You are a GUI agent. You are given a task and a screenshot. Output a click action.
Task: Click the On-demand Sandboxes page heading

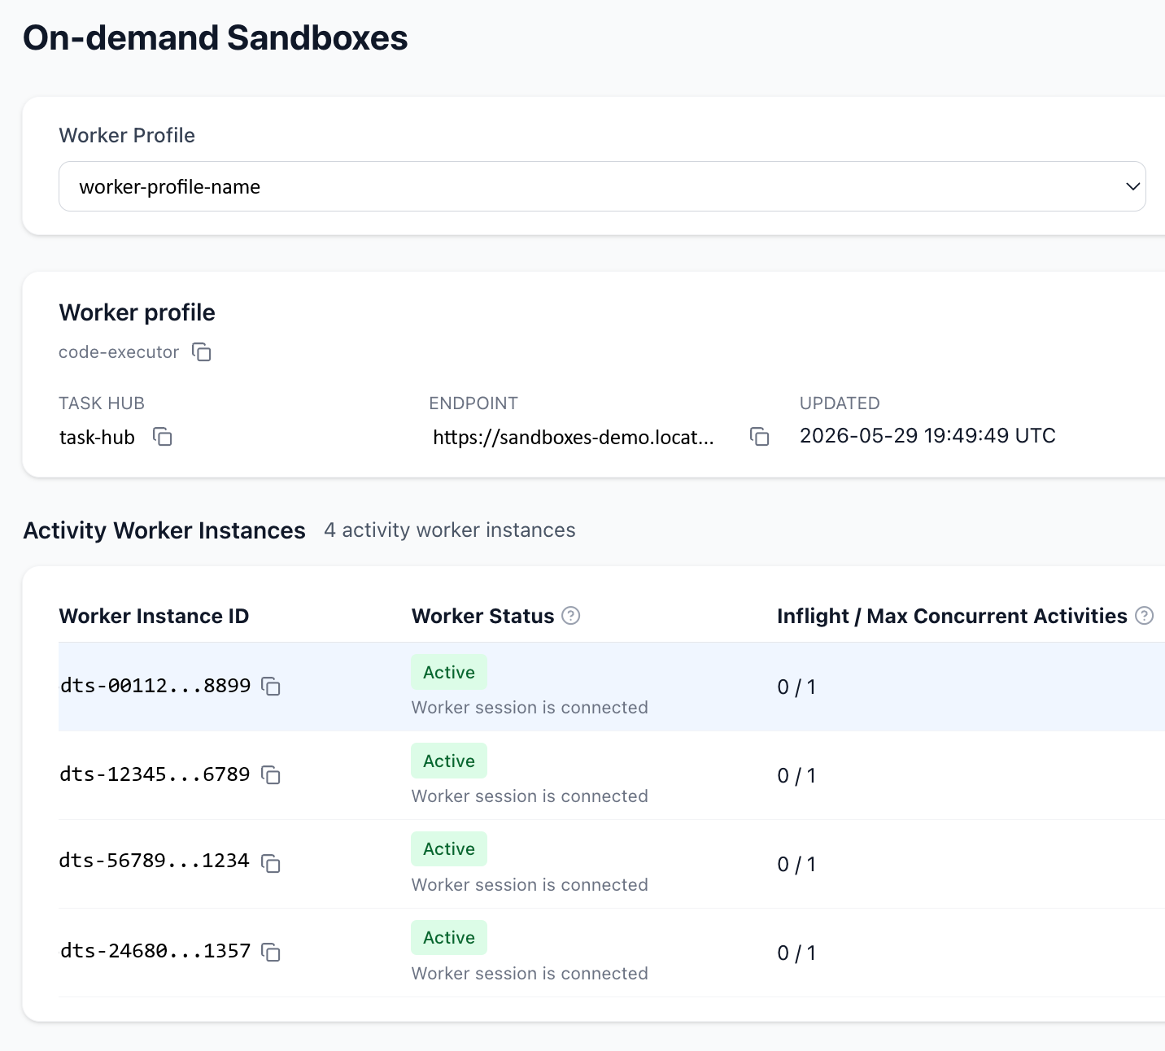pos(216,38)
